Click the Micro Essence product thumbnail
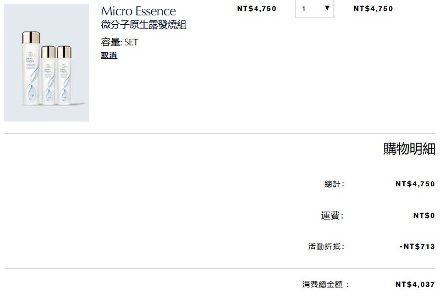440x299 pixels. coord(47,63)
